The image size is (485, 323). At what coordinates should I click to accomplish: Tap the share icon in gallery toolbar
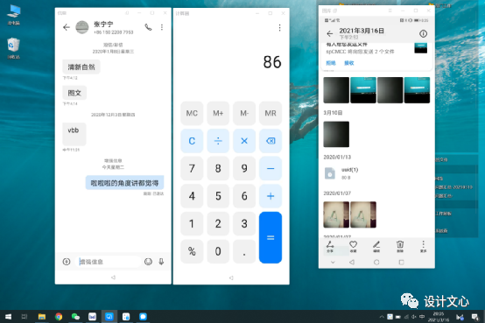click(330, 246)
